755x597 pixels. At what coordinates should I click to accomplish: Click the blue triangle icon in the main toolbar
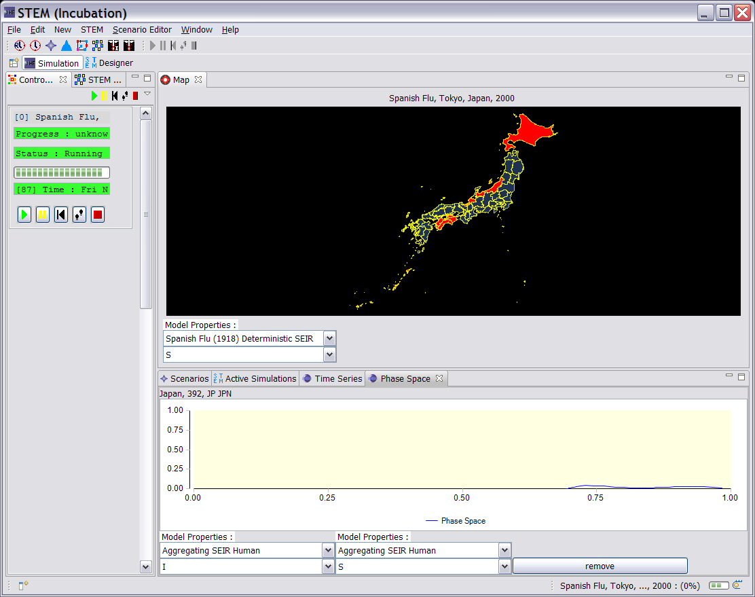point(67,46)
